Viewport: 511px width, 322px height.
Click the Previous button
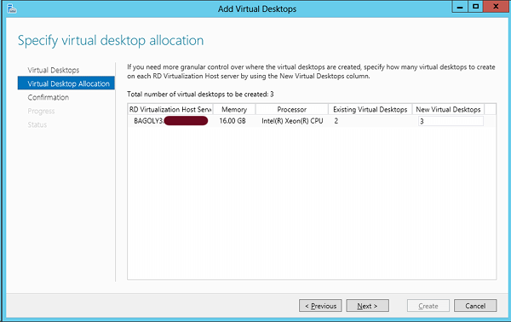pyautogui.click(x=320, y=306)
